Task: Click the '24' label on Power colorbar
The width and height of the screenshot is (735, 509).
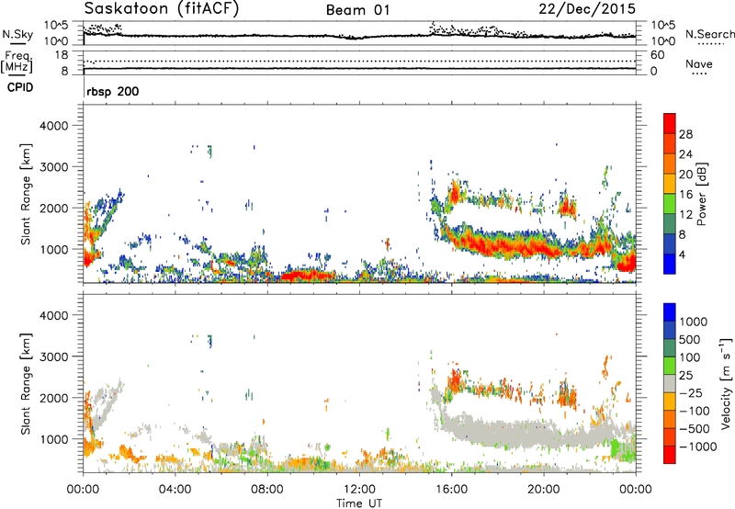Action: coord(685,154)
